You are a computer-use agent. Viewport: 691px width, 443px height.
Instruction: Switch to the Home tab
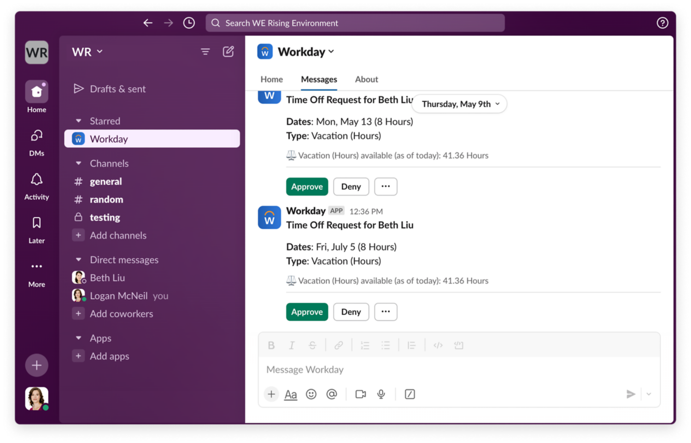coord(271,79)
